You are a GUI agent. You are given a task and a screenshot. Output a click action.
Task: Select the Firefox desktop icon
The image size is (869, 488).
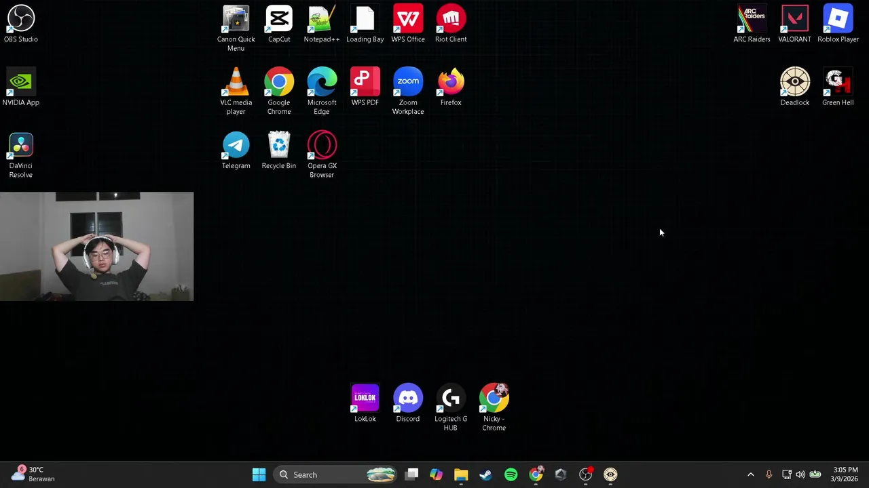tap(451, 87)
